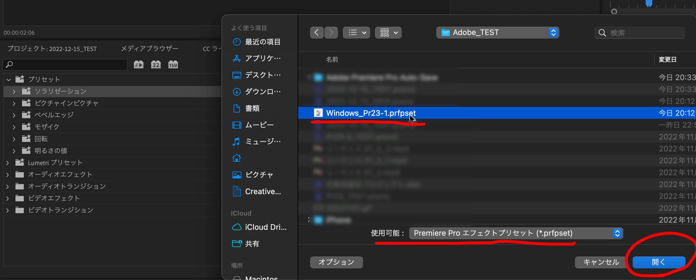
Task: Sort files by 名前 column
Action: [x=332, y=59]
